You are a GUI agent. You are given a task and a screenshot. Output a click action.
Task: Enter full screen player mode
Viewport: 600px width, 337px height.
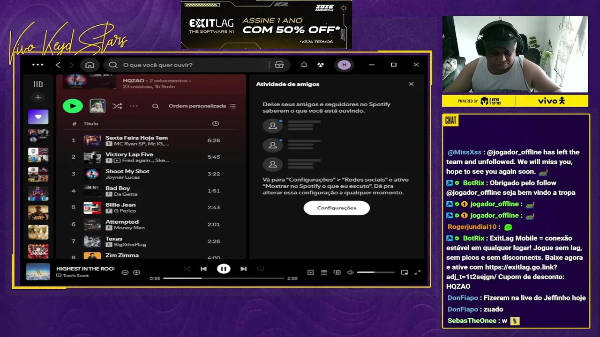pos(418,272)
